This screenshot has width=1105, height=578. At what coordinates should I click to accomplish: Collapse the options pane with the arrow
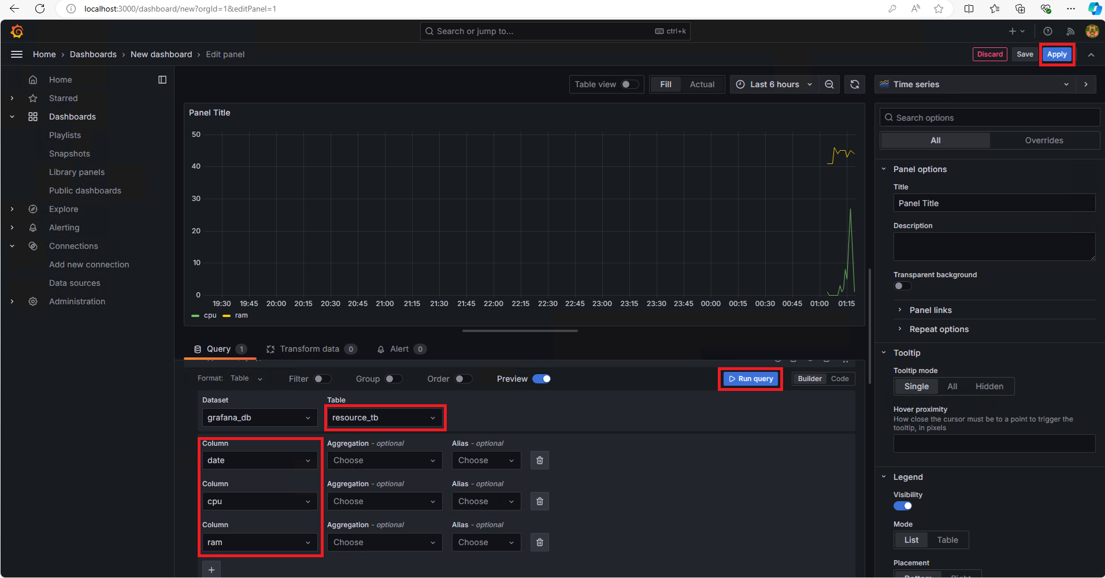pyautogui.click(x=1086, y=84)
